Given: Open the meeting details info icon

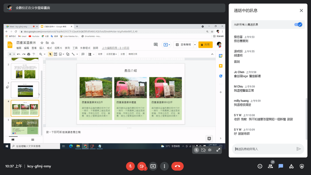Looking at the screenshot, I should tap(260, 166).
